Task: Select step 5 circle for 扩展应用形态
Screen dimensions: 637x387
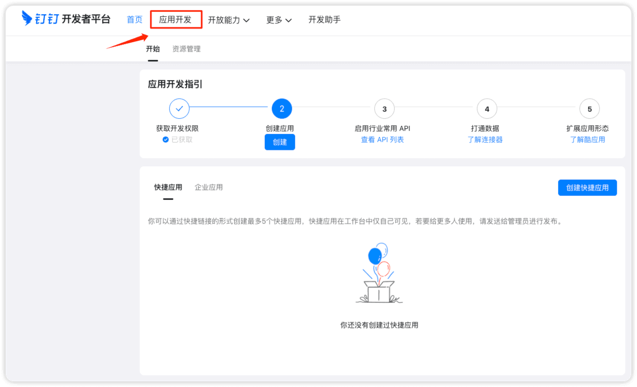Action: pos(589,109)
